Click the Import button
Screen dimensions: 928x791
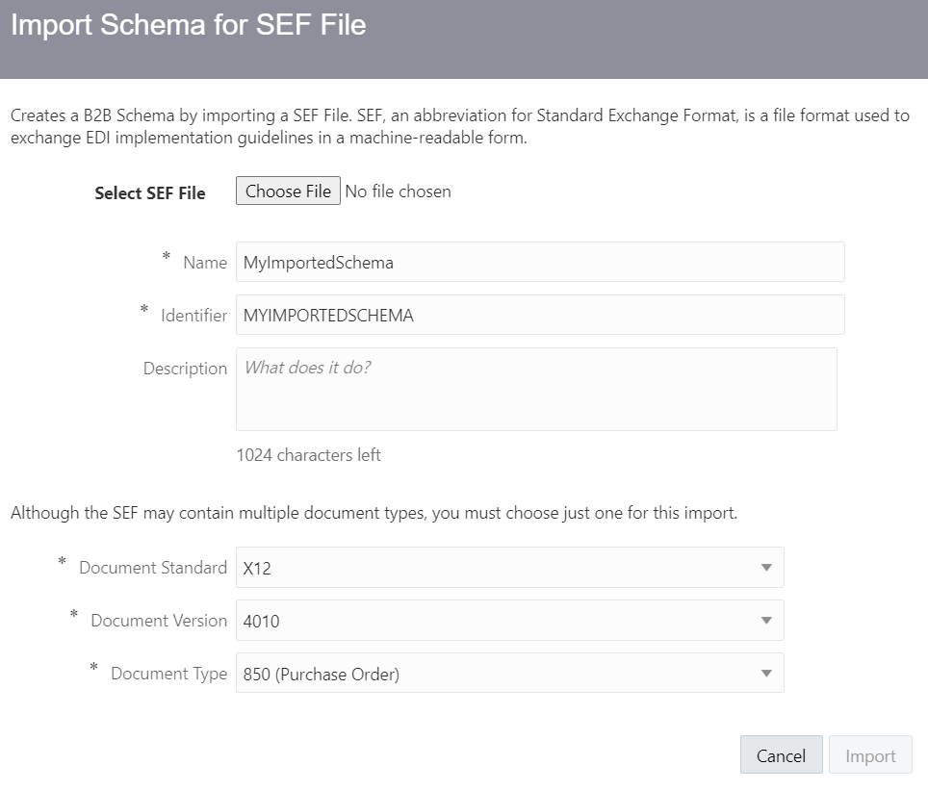[870, 754]
